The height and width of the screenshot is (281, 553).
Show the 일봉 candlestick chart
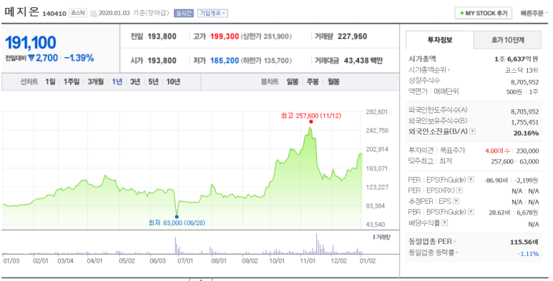click(x=293, y=81)
